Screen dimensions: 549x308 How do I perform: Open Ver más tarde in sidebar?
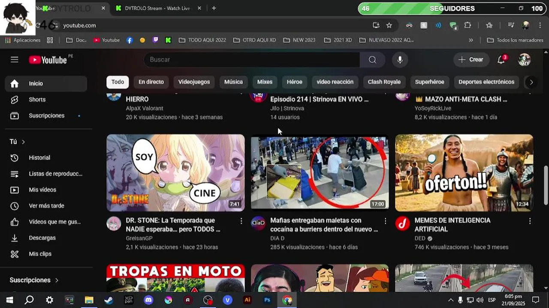point(46,206)
